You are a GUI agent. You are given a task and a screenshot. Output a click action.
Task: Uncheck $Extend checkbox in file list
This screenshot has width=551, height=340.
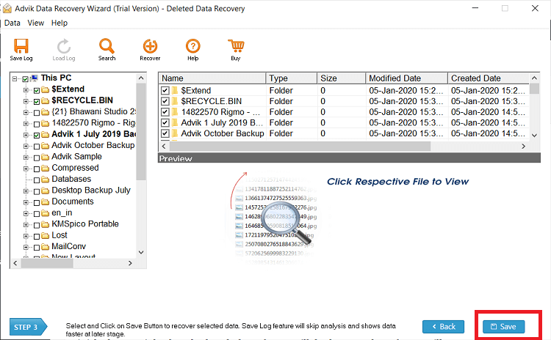coord(165,91)
